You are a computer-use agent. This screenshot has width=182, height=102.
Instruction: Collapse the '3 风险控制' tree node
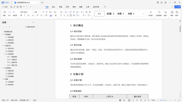(x=3, y=68)
